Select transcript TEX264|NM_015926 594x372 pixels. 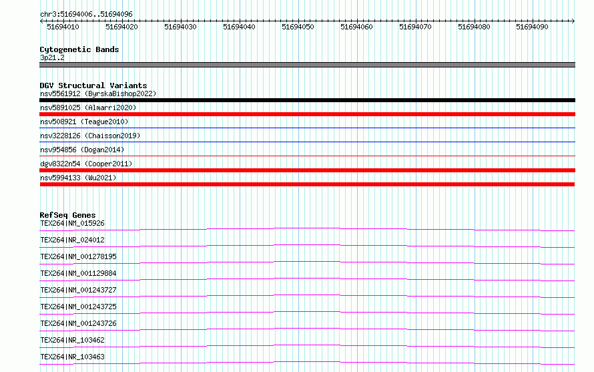click(x=72, y=223)
